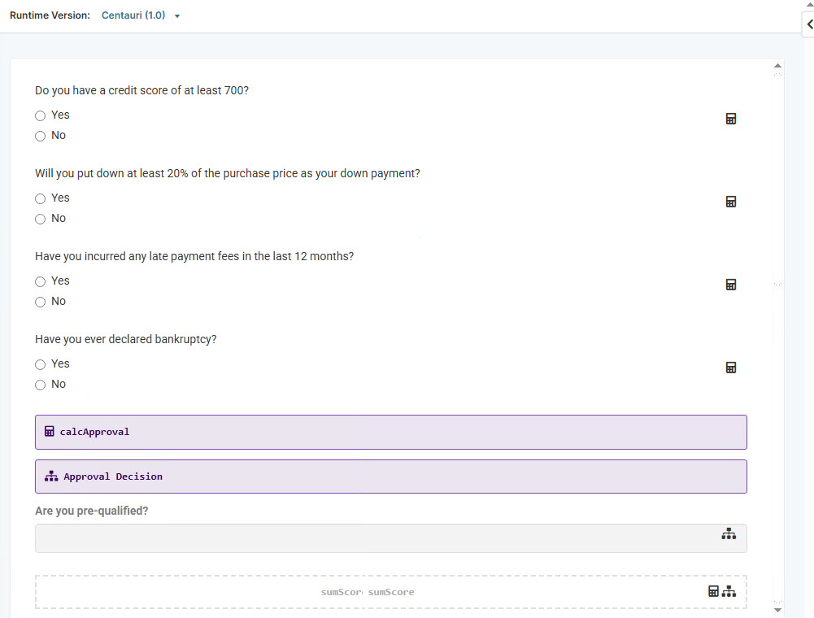The height and width of the screenshot is (618, 814).
Task: Click the calculator icon next to the down payment question
Action: (x=730, y=201)
